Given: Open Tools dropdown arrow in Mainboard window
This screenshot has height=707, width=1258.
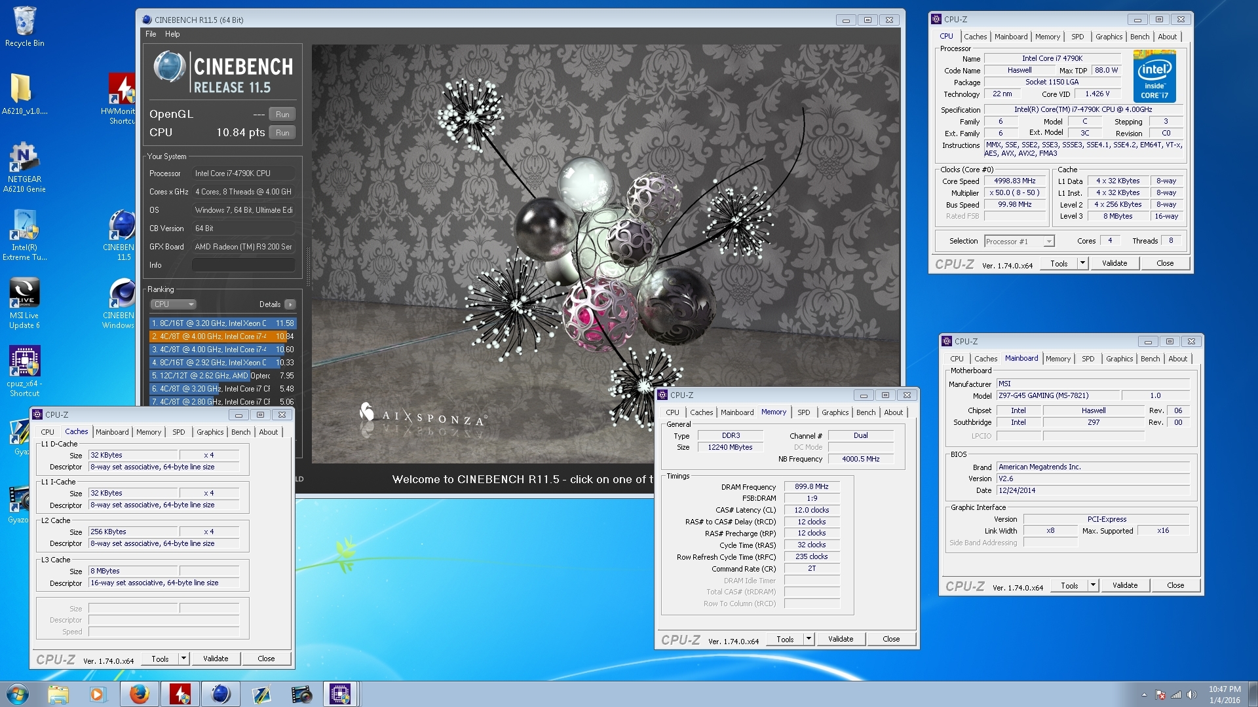Looking at the screenshot, I should 1093,585.
